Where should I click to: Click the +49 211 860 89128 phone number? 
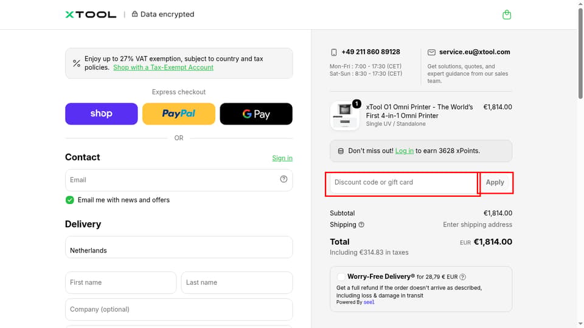370,52
